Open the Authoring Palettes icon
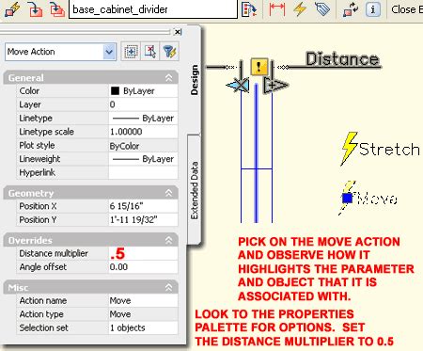Screen dimensions: 423x351 point(249,9)
